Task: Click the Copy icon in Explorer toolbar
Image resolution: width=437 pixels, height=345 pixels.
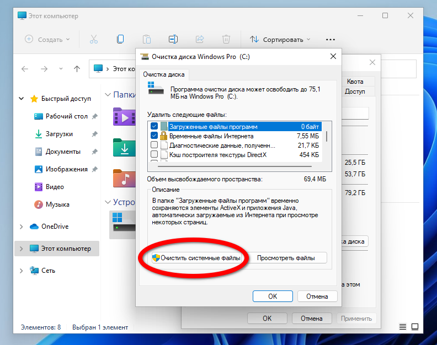Action: coord(120,39)
